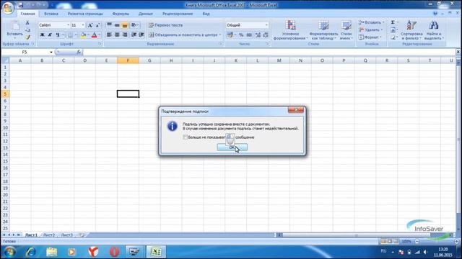Viewport: 462px width, 259px height.
Task: Click the increase decimal icon
Action: 258,35
